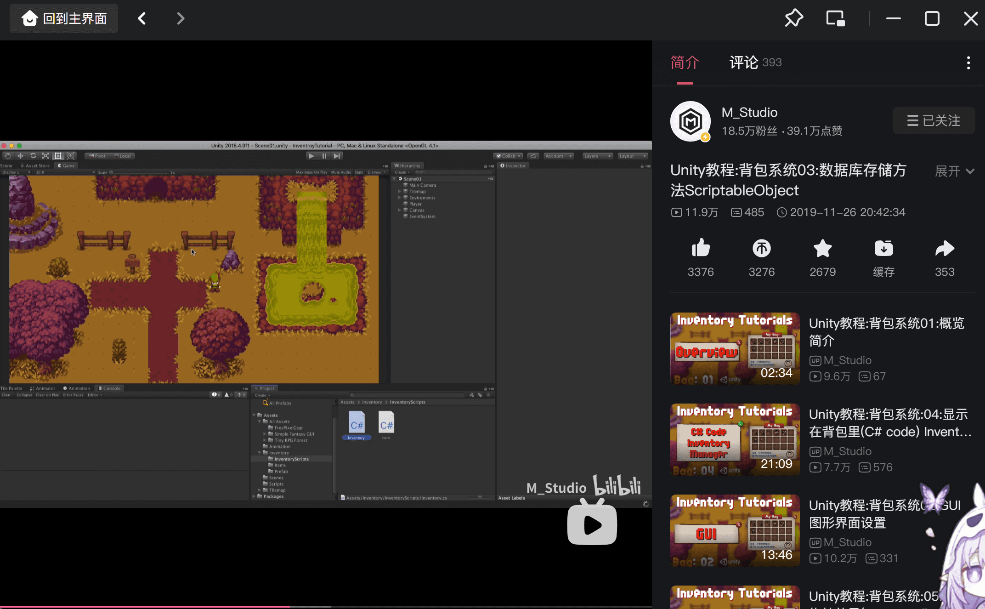This screenshot has width=985, height=609.
Task: Open the Unity Layers dropdown in the video
Action: pyautogui.click(x=597, y=156)
